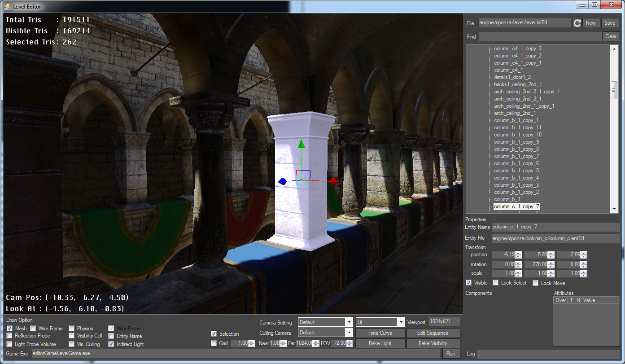
Task: Select column_c4_1_copy_3 in the entity tree
Action: click(x=518, y=48)
